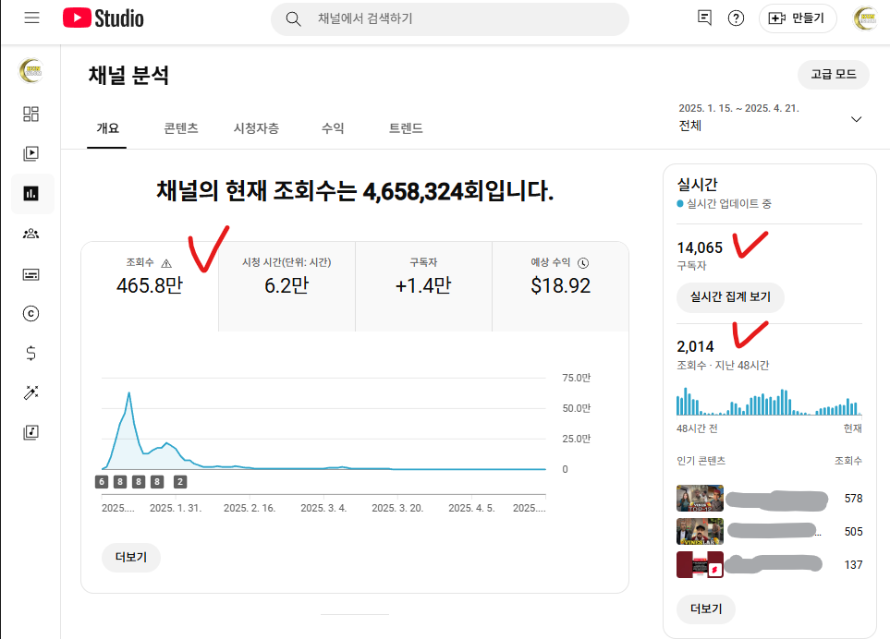Open channel avatar in left sidebar
Viewport: 890px width, 639px height.
tap(30, 71)
